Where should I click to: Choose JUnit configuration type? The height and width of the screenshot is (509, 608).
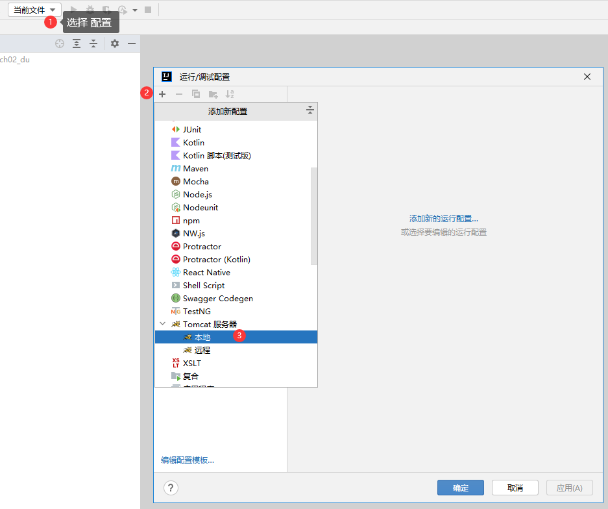192,129
